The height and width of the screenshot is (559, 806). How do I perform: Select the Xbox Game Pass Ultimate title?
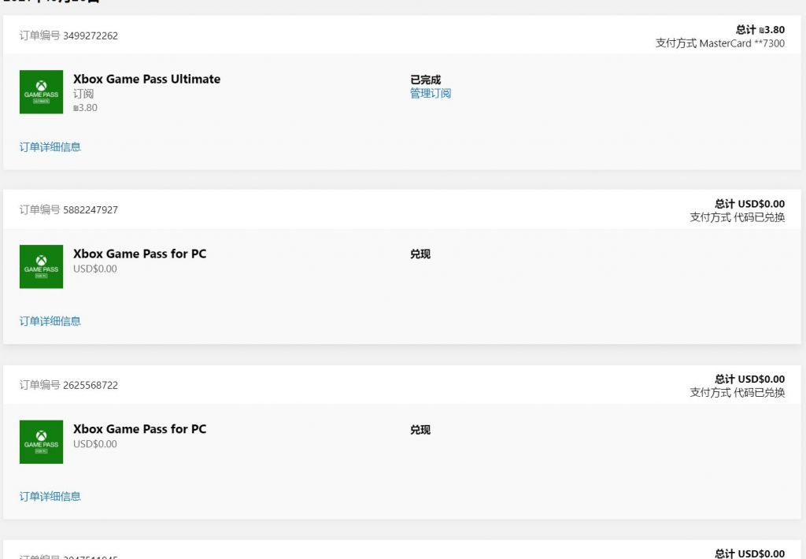tap(146, 79)
